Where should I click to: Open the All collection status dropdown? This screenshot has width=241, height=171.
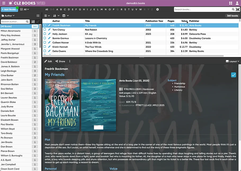pos(25,9)
